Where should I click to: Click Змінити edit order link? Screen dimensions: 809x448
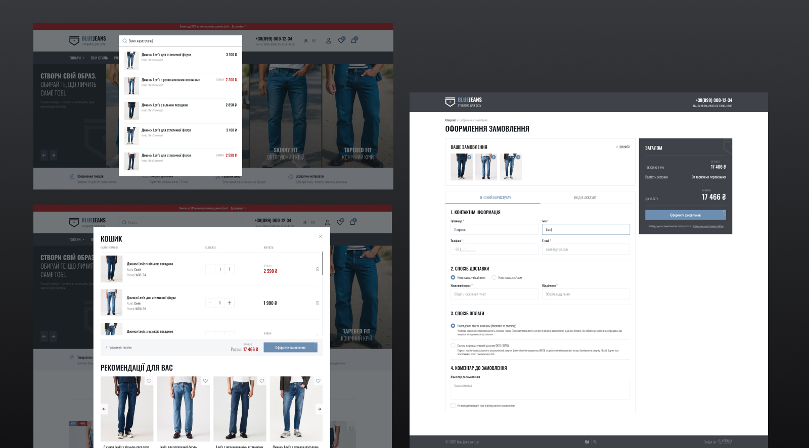[623, 147]
